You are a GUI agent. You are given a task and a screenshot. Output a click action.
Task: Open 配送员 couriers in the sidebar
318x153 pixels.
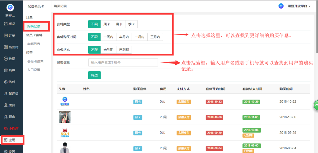(11, 93)
